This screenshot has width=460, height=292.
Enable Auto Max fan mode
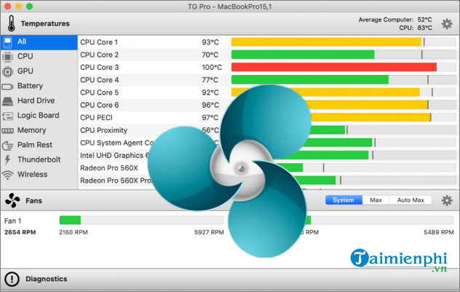411,200
